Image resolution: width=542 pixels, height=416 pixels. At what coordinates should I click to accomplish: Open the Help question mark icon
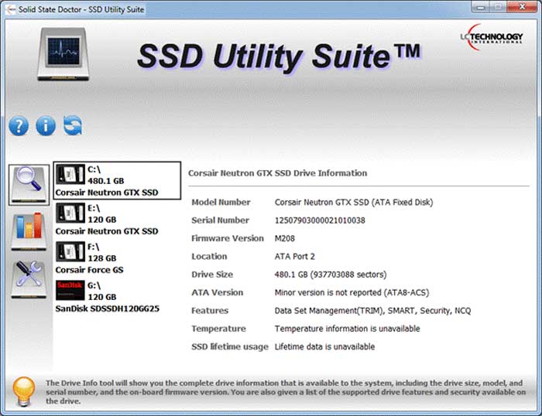19,126
